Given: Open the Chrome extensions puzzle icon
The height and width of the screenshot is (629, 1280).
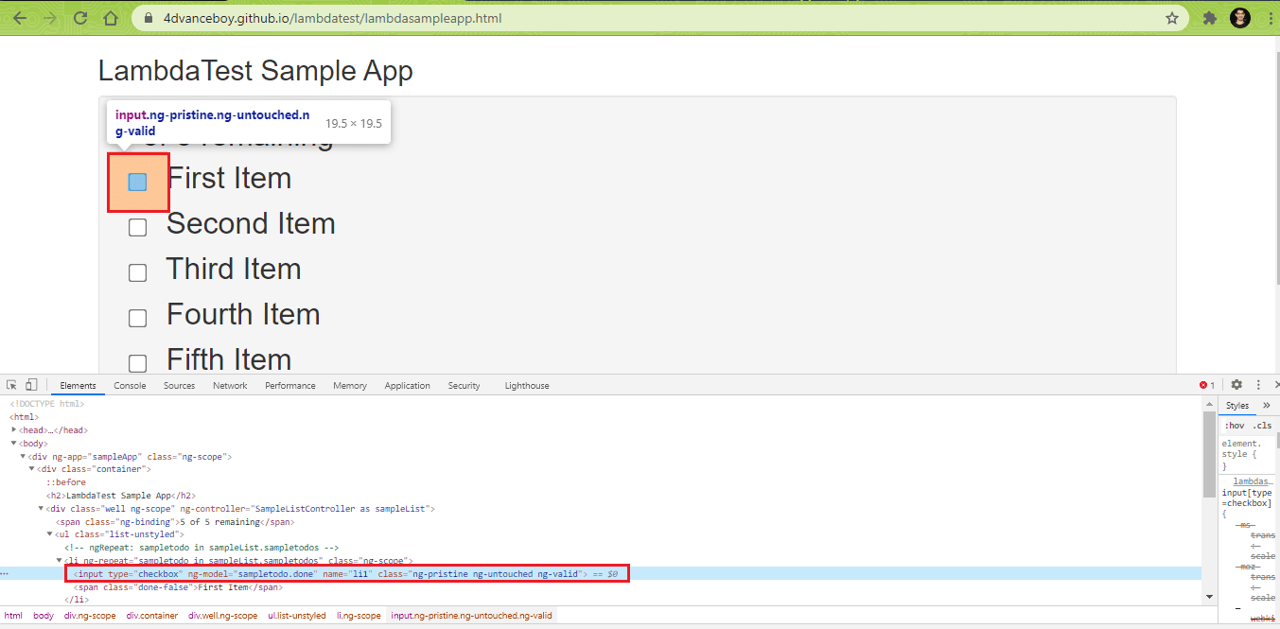Looking at the screenshot, I should tap(1210, 18).
